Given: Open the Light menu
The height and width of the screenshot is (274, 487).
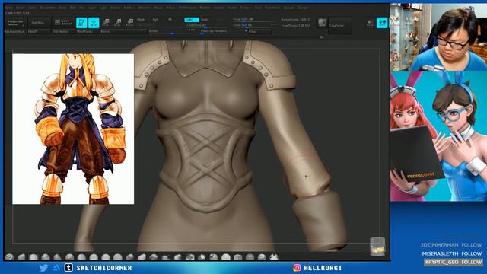Looking at the screenshot, I should pyautogui.click(x=103, y=8).
